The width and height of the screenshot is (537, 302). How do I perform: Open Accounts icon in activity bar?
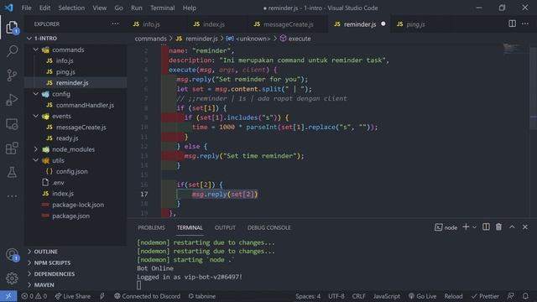click(12, 255)
